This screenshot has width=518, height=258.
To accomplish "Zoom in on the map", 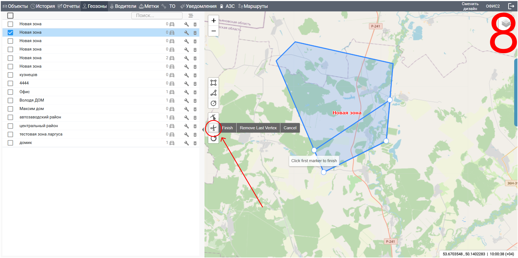I will (214, 21).
